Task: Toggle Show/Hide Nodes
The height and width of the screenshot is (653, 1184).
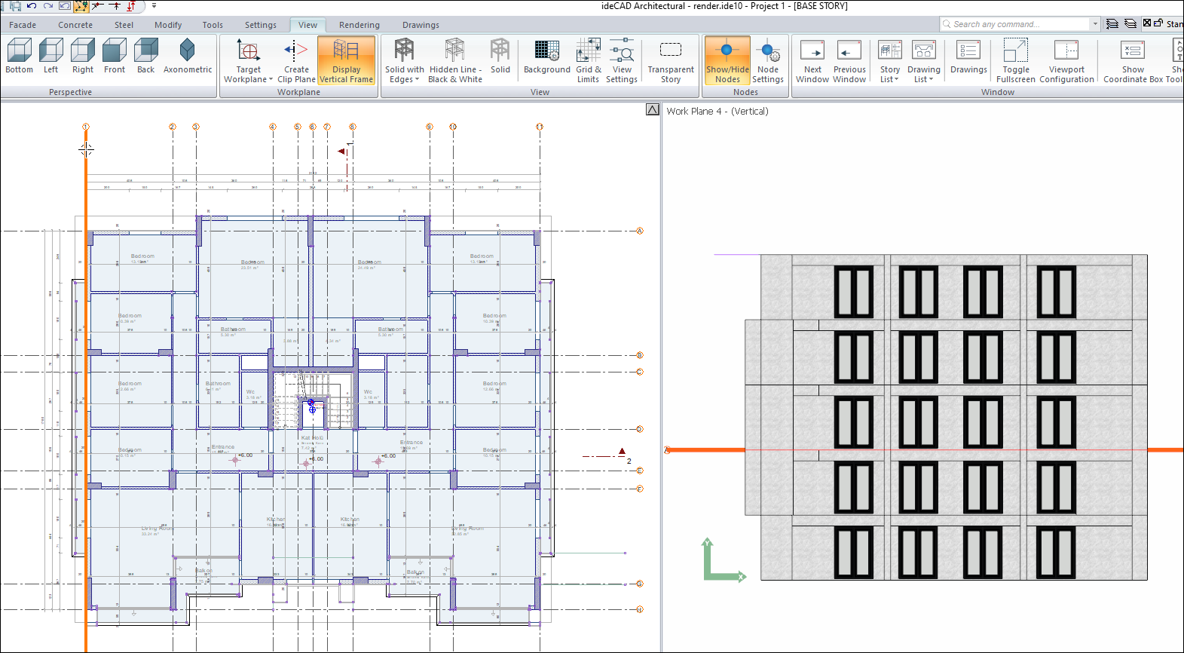Action: coord(727,60)
